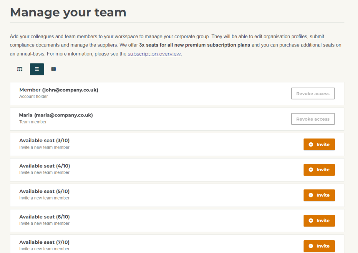Click the Manage your team heading

68,12
